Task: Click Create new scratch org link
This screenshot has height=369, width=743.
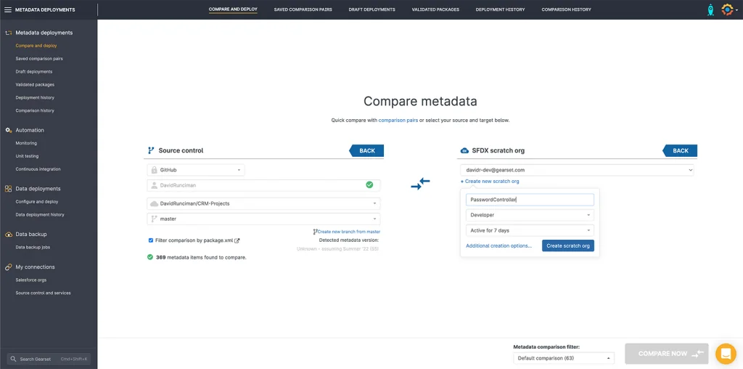Action: click(x=490, y=181)
